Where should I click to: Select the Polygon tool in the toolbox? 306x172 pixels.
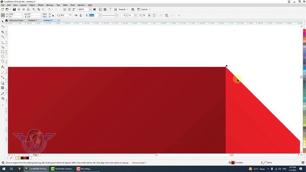tap(3, 61)
